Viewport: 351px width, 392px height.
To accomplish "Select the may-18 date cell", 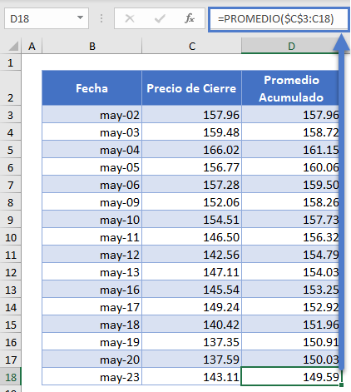I will point(91,325).
